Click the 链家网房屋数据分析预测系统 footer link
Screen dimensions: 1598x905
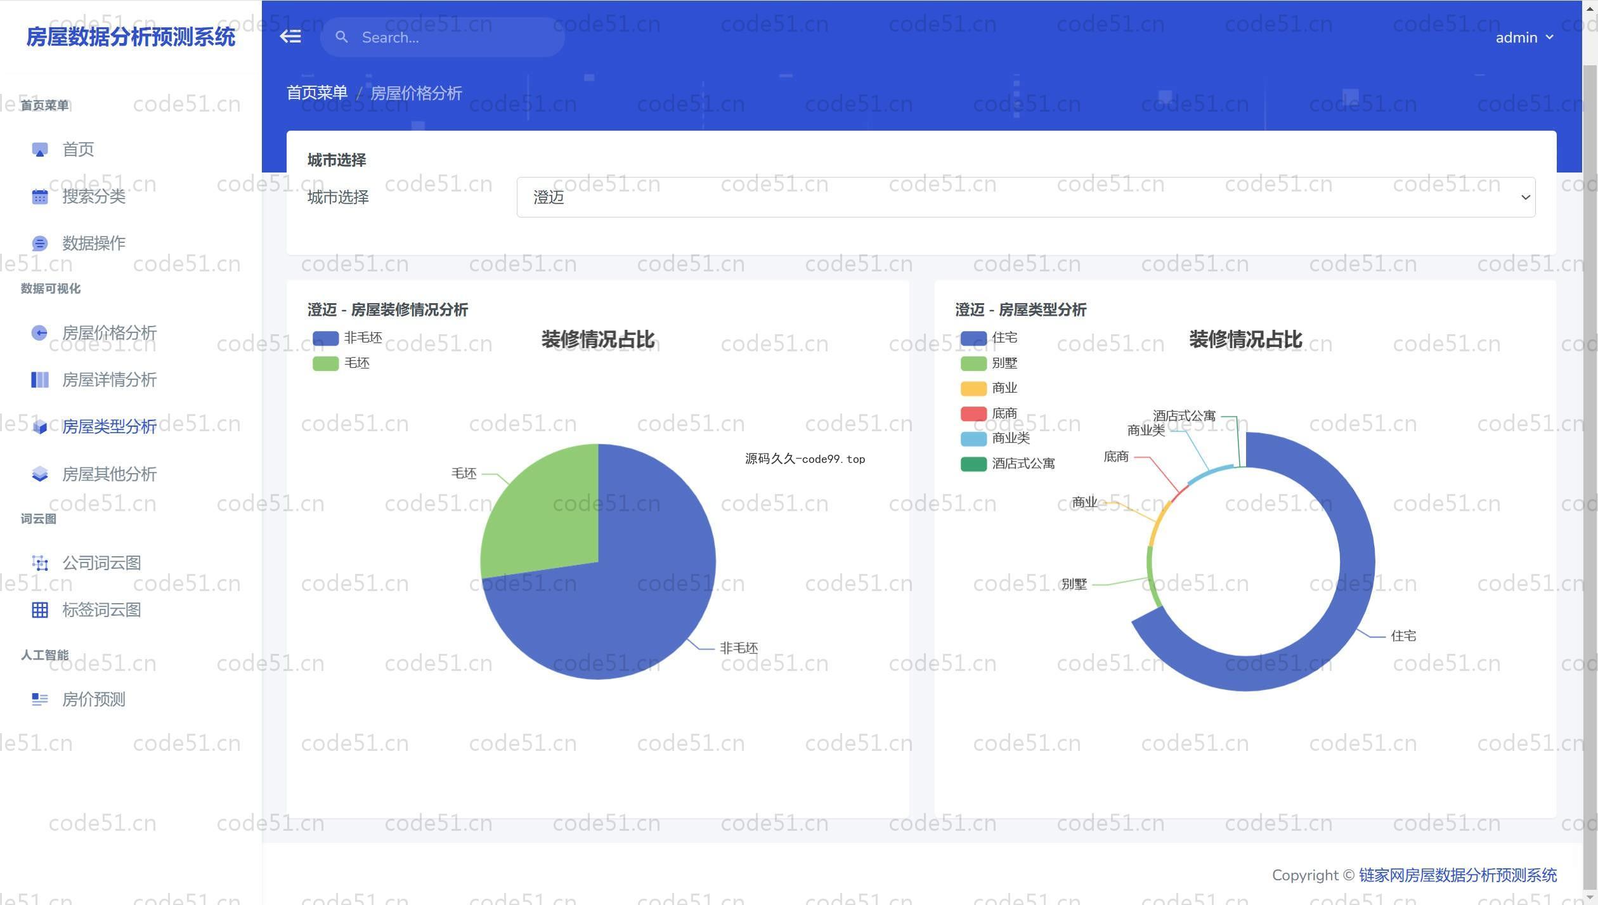pyautogui.click(x=1458, y=875)
